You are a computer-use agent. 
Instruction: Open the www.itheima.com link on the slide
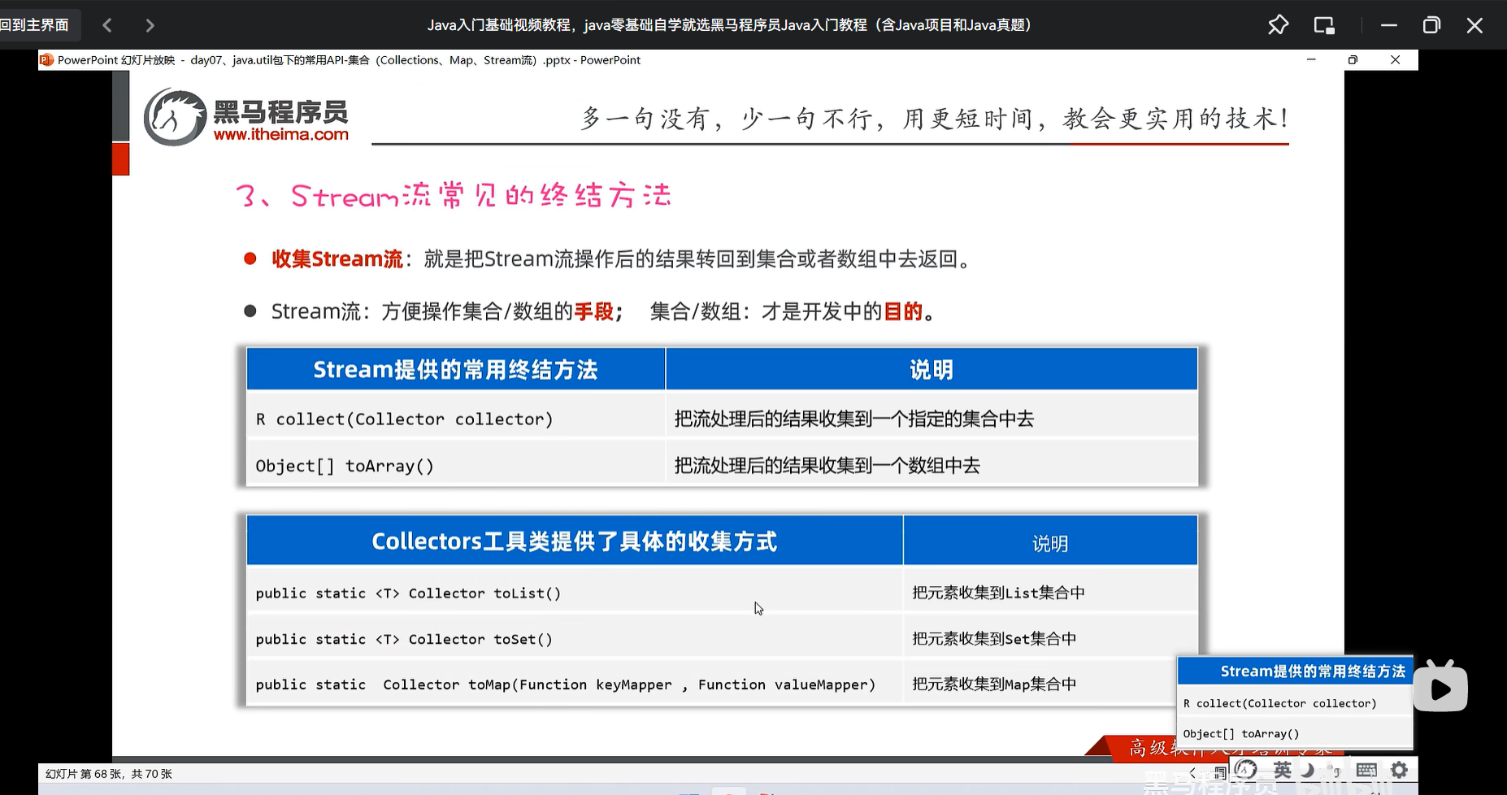(280, 135)
